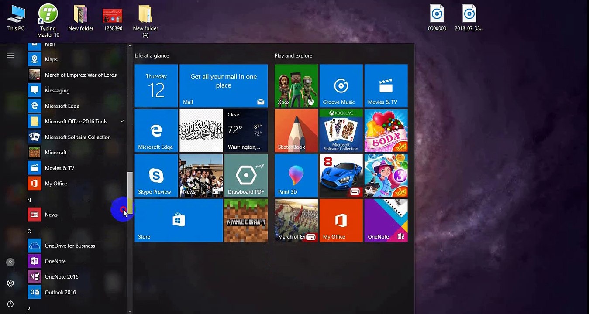Launch Minecraft from the app list
The width and height of the screenshot is (589, 314).
(x=76, y=153)
